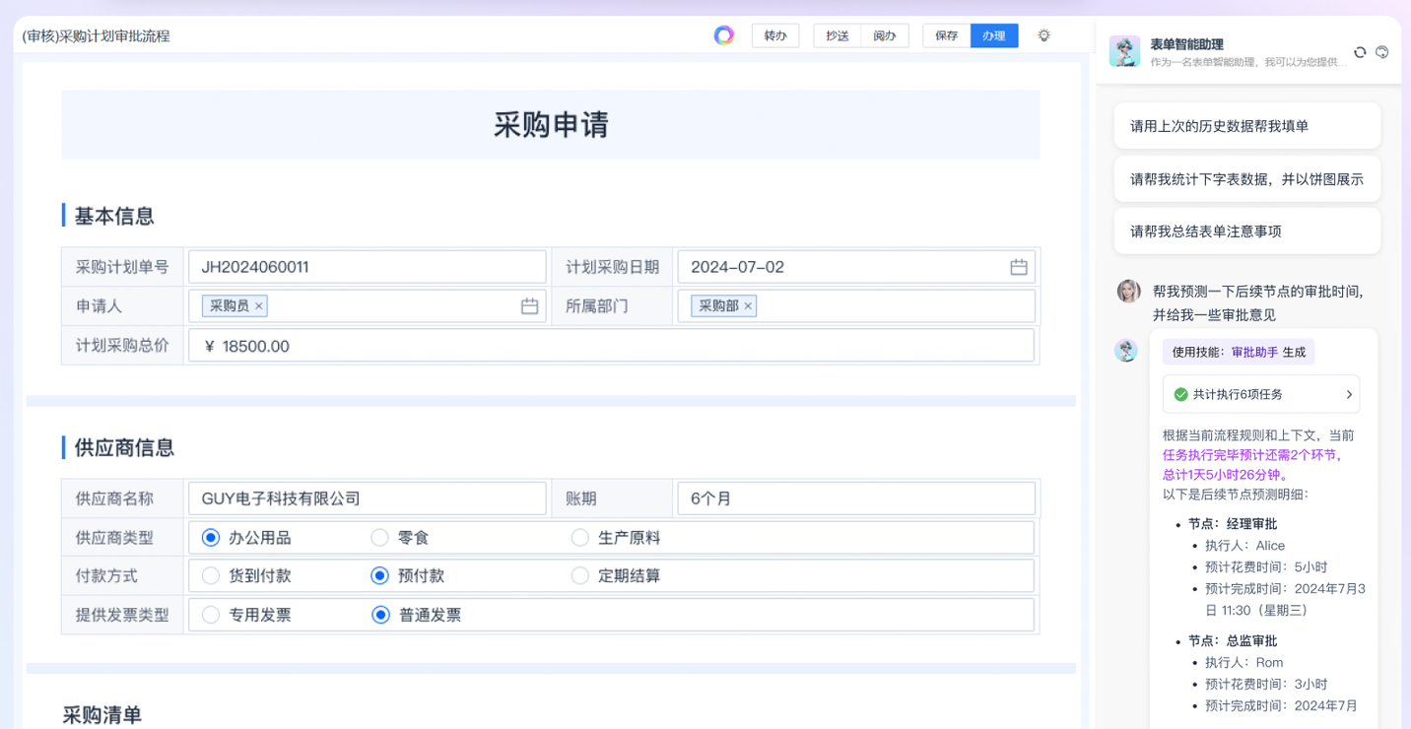
Task: Click the refresh icon in assistant header
Action: click(1360, 52)
